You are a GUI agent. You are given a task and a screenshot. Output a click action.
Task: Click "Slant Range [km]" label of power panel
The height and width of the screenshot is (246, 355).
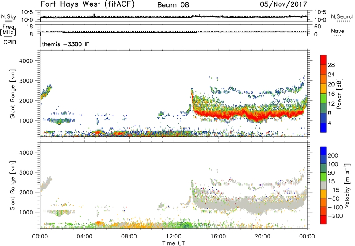[x=12, y=94]
